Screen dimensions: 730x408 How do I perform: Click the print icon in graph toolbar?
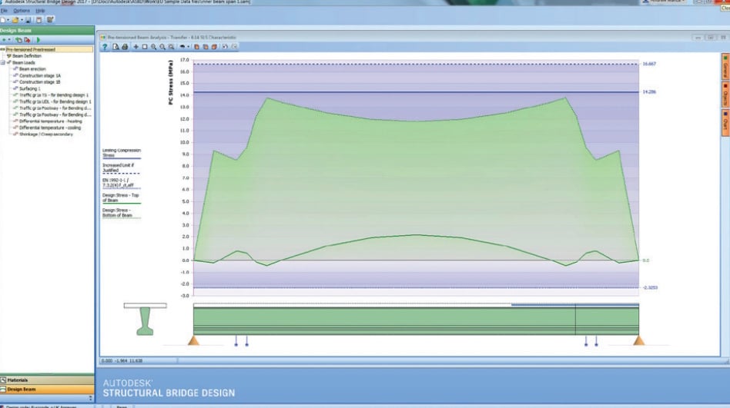pyautogui.click(x=124, y=47)
